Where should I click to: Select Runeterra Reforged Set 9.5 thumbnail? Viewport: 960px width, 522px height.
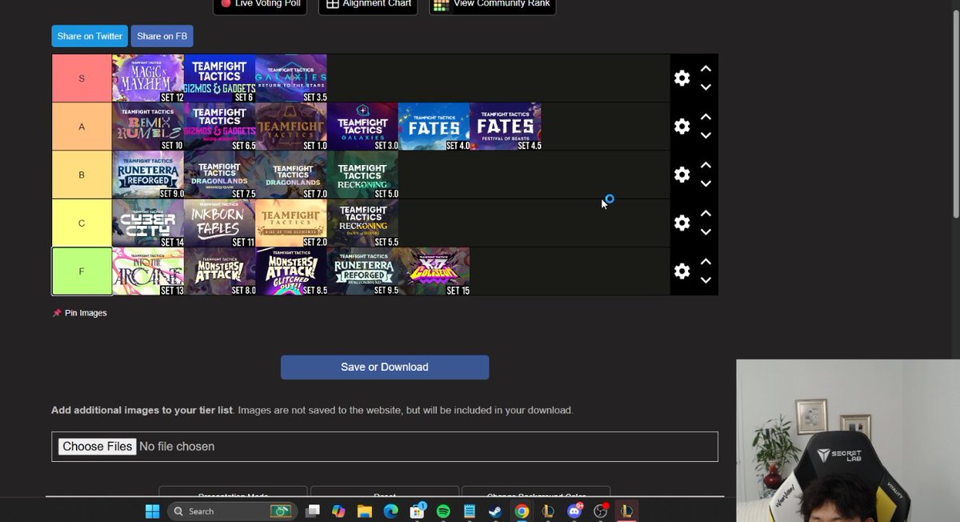362,271
